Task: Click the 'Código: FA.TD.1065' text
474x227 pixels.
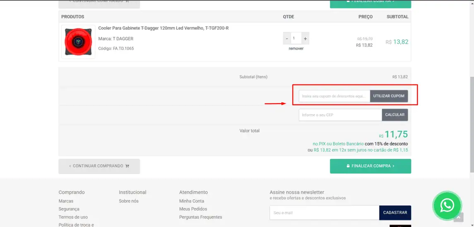Action: (x=116, y=49)
